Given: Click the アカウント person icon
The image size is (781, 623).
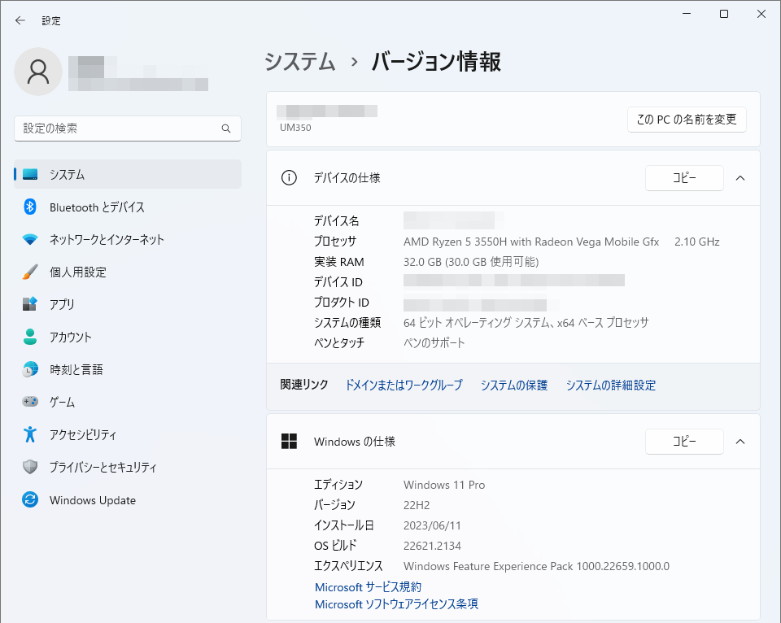Looking at the screenshot, I should tap(30, 337).
